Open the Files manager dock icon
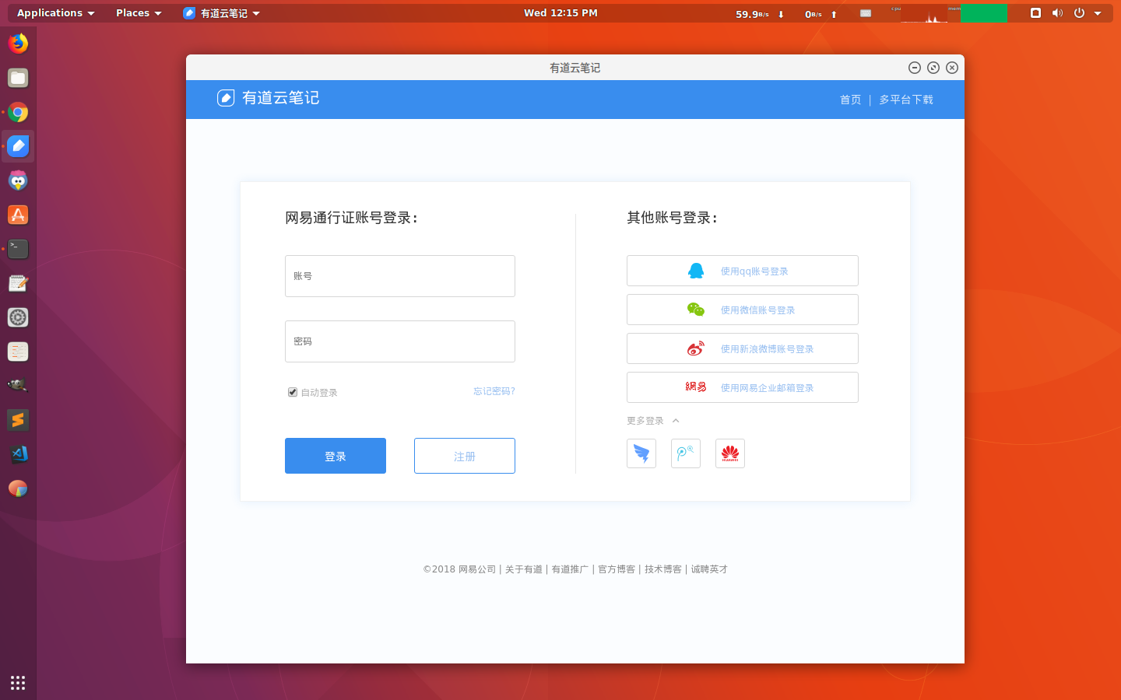1121x700 pixels. pos(18,78)
